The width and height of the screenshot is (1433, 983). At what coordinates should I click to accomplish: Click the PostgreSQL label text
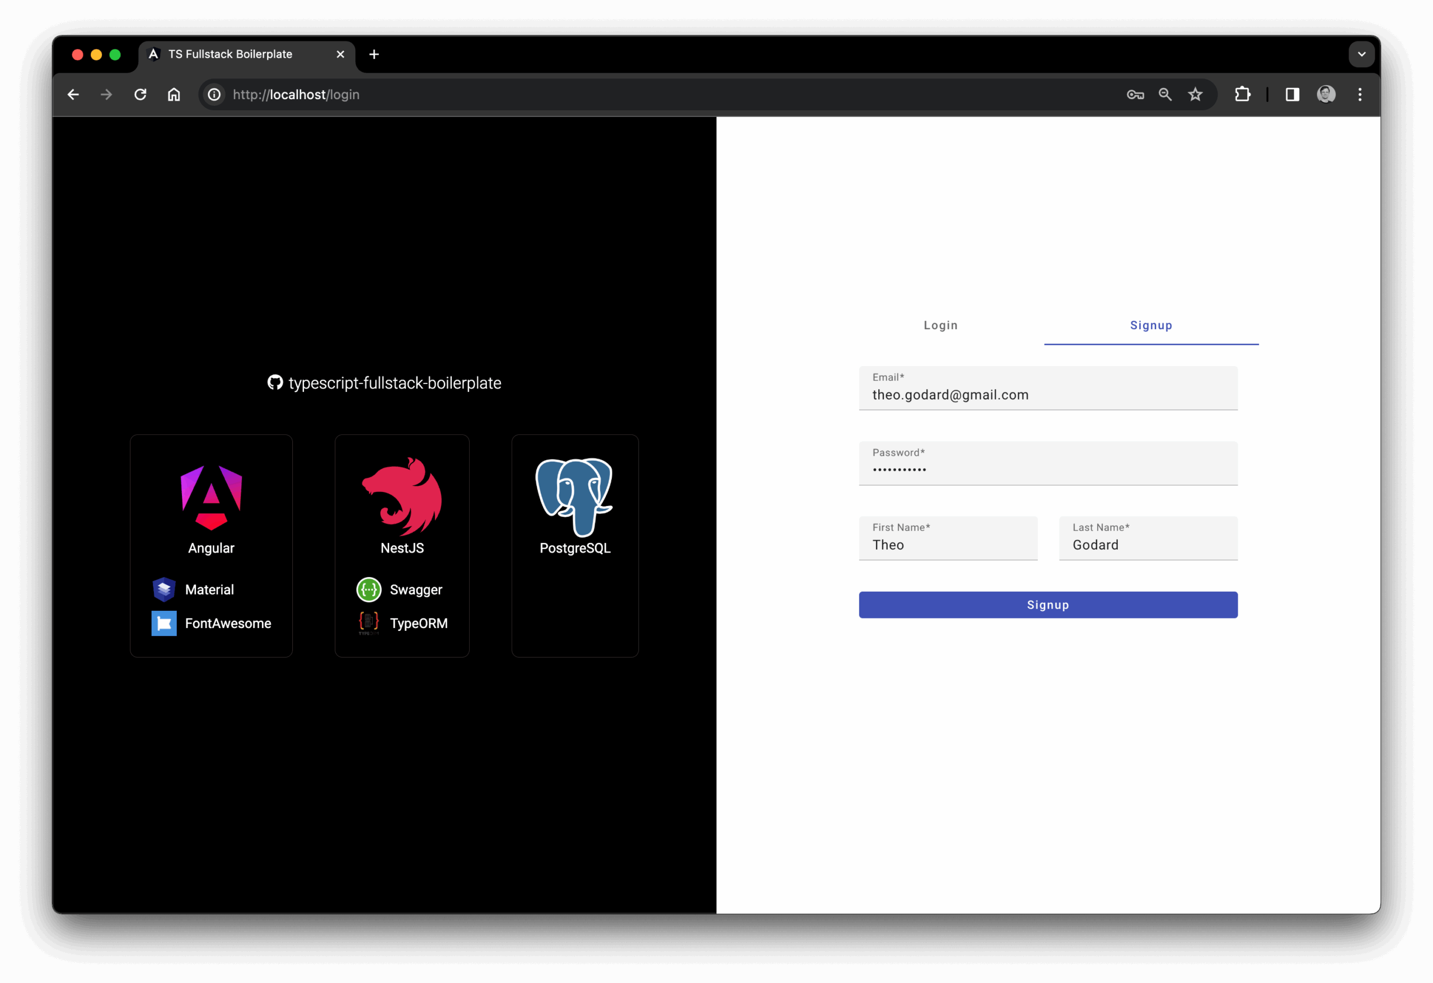(x=575, y=547)
